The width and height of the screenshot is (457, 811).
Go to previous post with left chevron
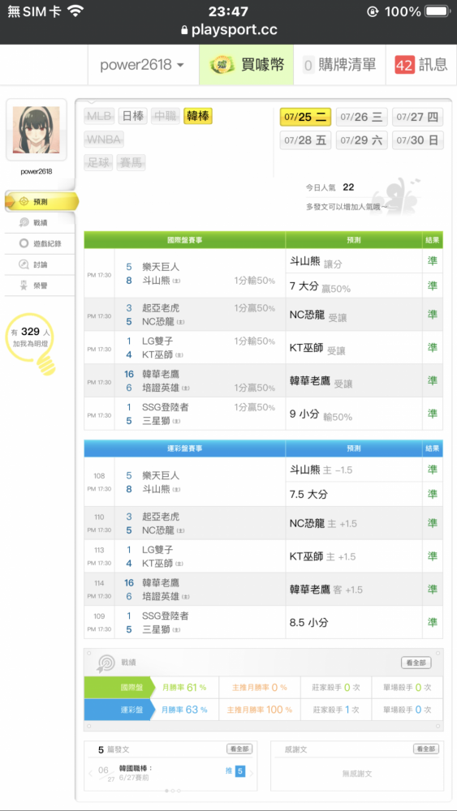click(x=91, y=774)
